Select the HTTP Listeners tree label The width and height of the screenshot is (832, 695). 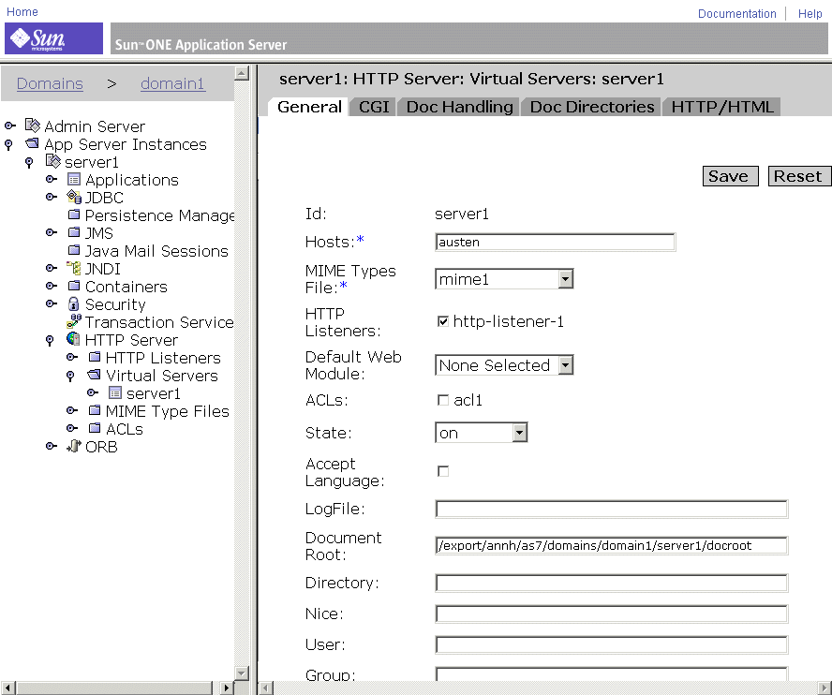click(163, 358)
